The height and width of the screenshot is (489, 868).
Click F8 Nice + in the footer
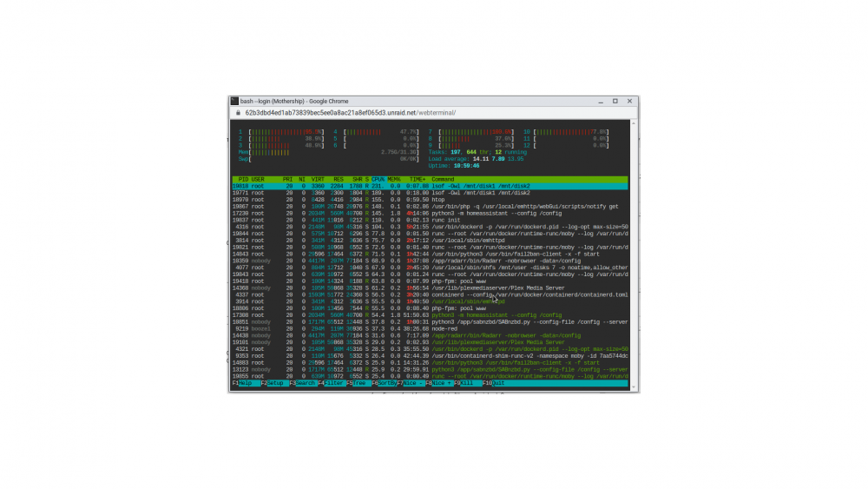pos(439,383)
